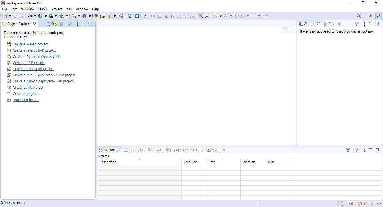Viewport: 383px width, 207px height.
Task: Switch to the Servers tab
Action: coord(156,150)
